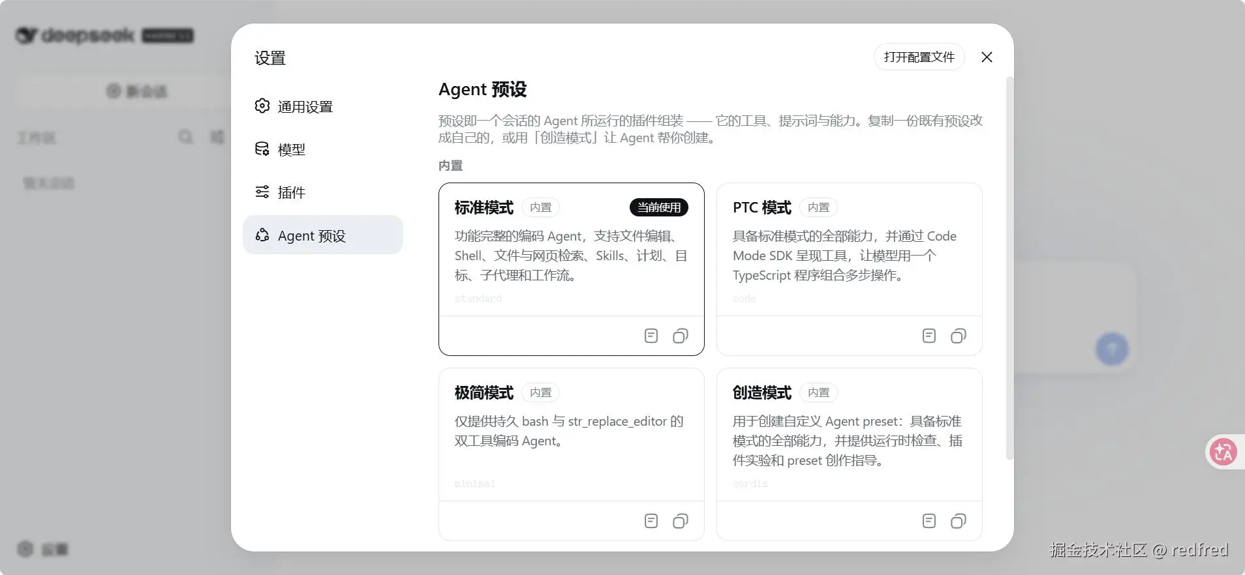1245x575 pixels.
Task: Duplicate the 标准模式 preset
Action: pos(681,336)
